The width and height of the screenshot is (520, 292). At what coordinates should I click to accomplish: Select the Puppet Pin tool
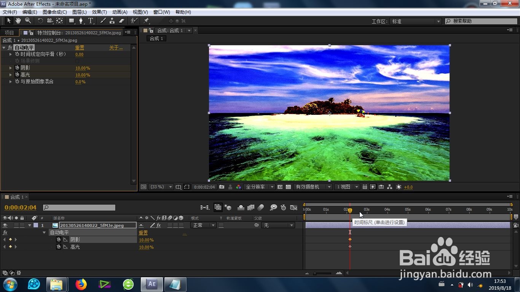point(146,21)
